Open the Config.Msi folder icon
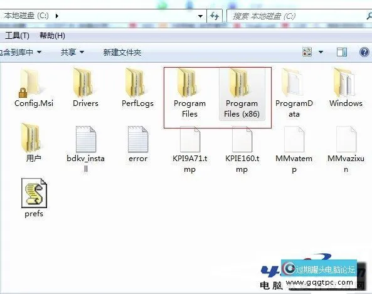Image resolution: width=372 pixels, height=294 pixels. click(30, 83)
